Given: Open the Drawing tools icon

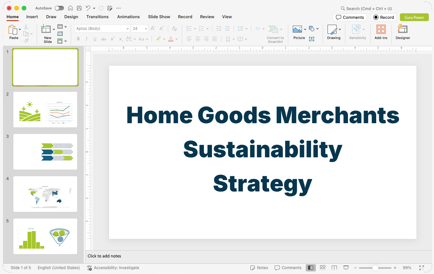Looking at the screenshot, I should pos(332,30).
